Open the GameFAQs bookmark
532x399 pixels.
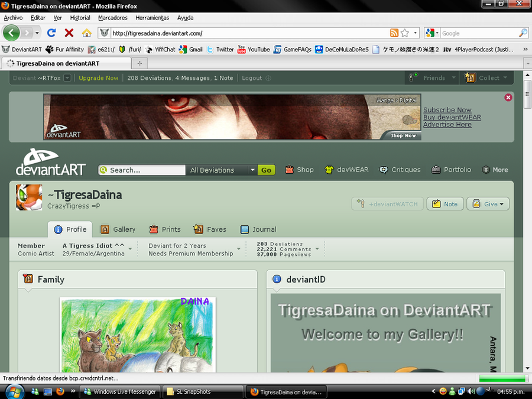click(293, 50)
